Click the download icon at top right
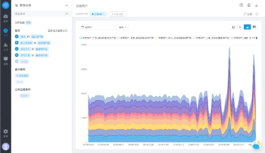The width and height of the screenshot is (265, 153). 257,5
